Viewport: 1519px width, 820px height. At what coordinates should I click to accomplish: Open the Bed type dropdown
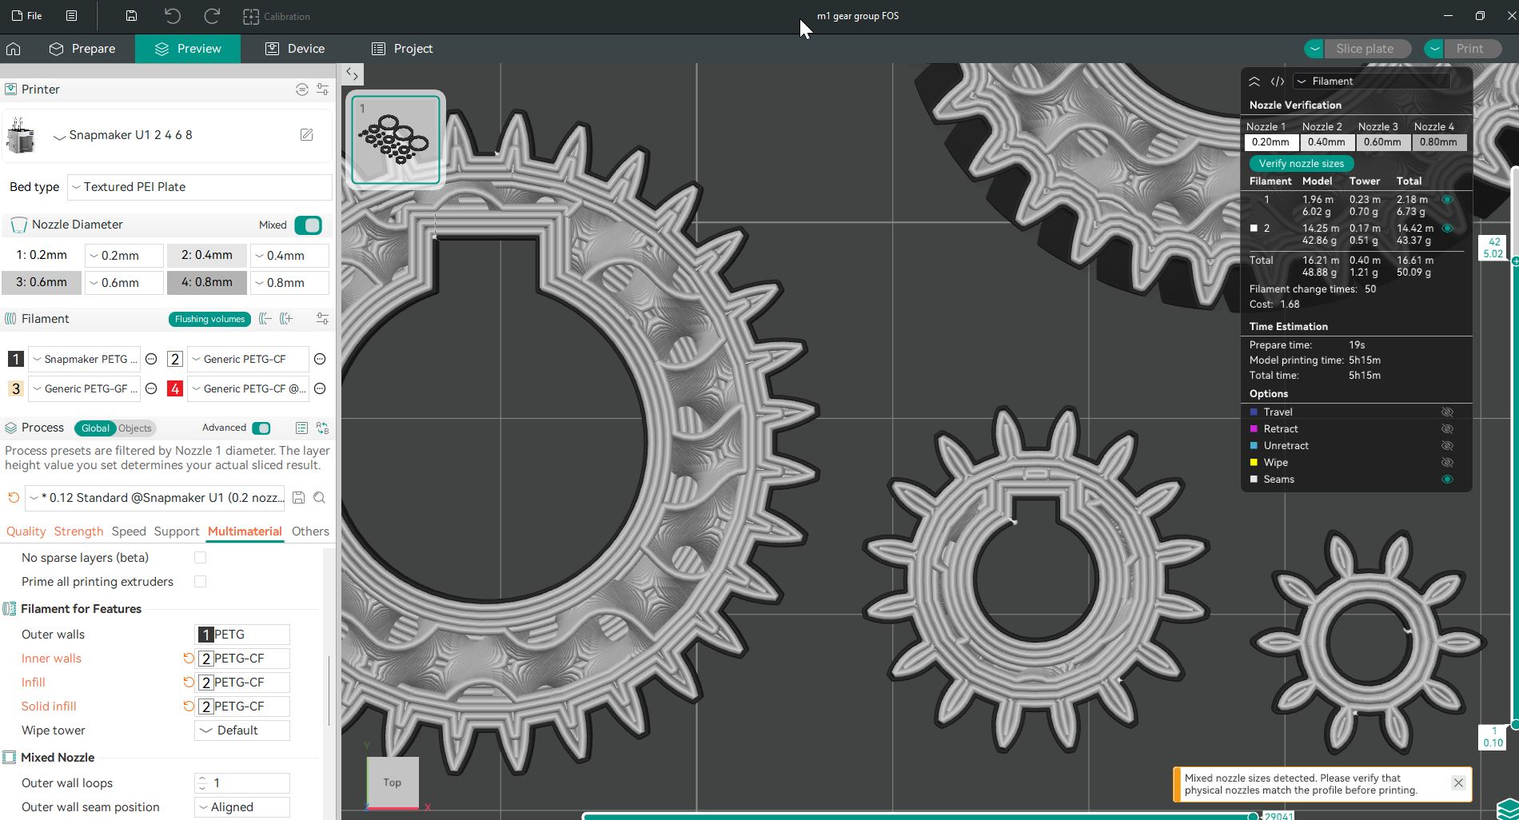[200, 187]
